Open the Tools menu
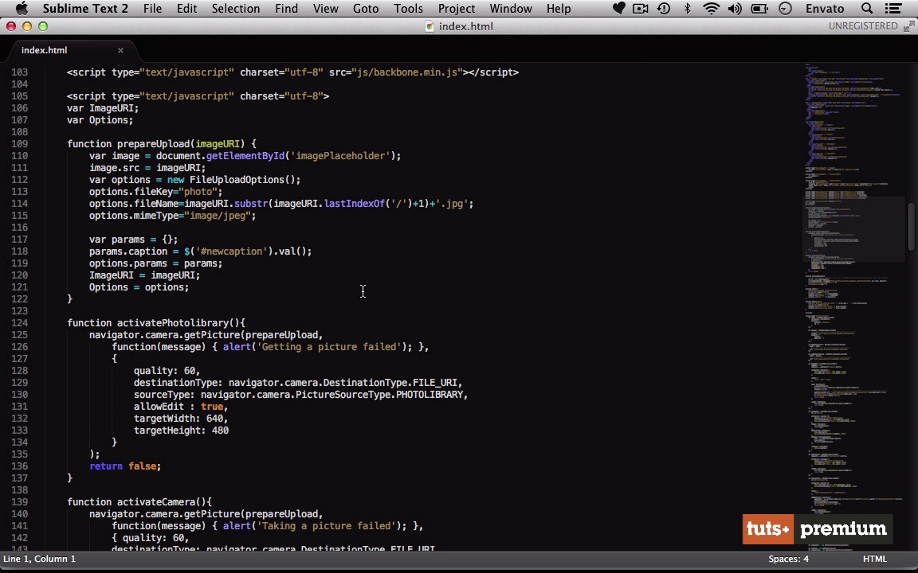Screen dimensions: 918x573 (408, 8)
